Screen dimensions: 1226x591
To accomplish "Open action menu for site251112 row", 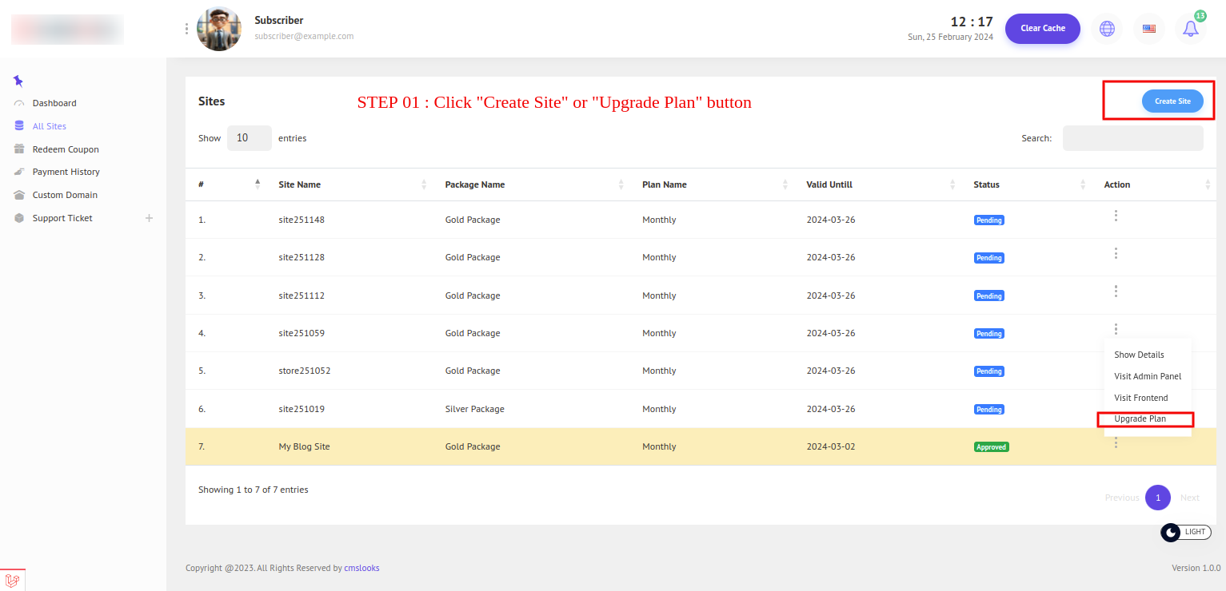I will coord(1115,292).
